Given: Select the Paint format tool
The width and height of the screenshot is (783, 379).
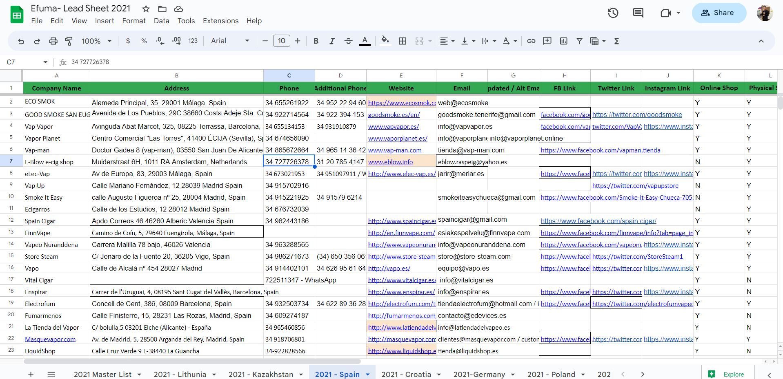Looking at the screenshot, I should point(69,41).
